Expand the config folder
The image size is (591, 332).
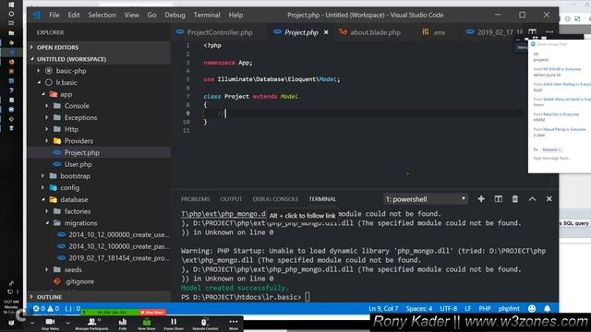[x=70, y=188]
